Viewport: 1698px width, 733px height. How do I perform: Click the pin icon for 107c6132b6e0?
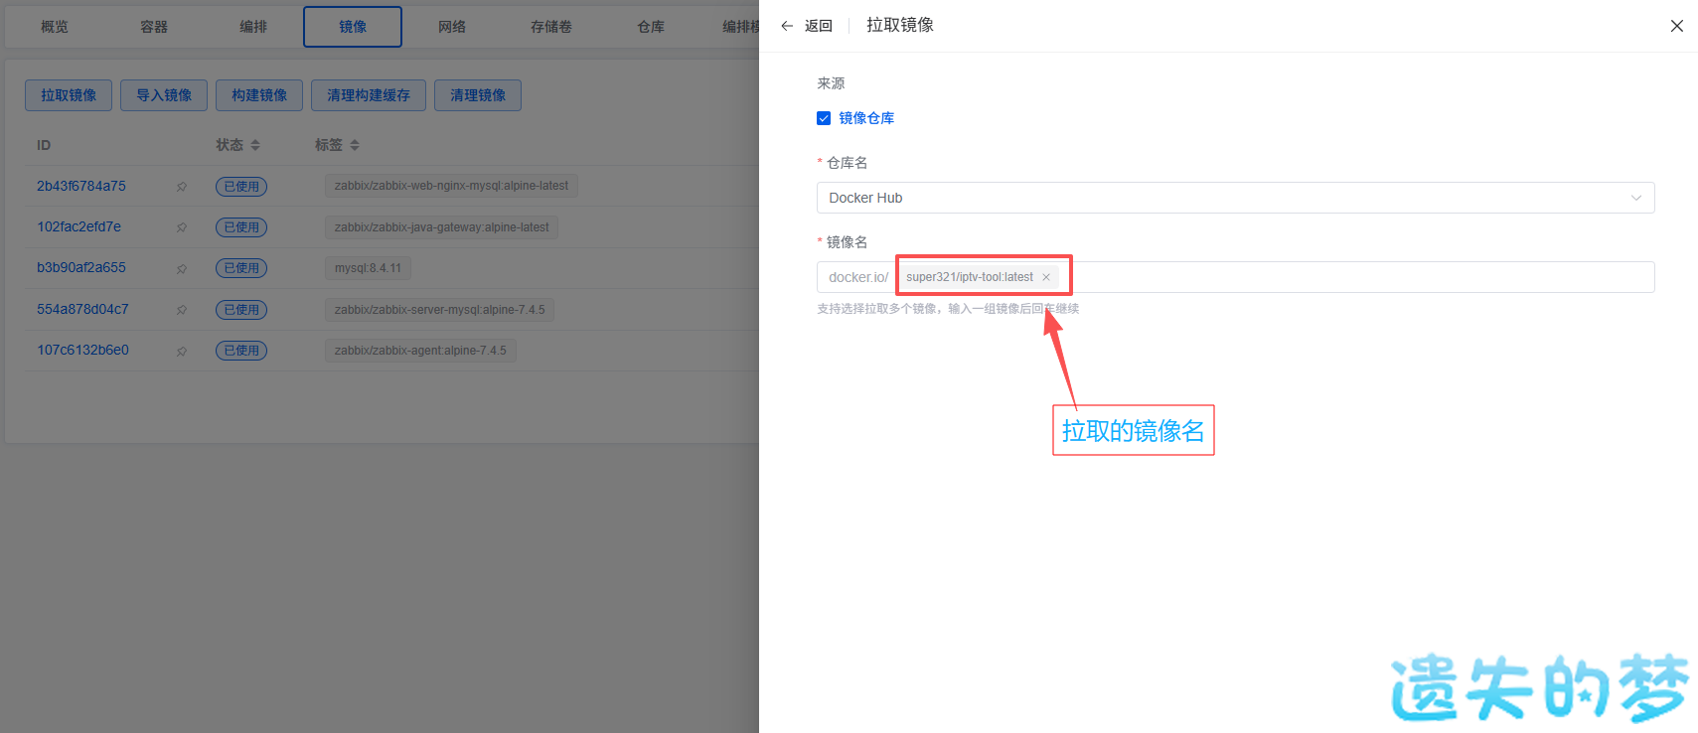tap(182, 351)
